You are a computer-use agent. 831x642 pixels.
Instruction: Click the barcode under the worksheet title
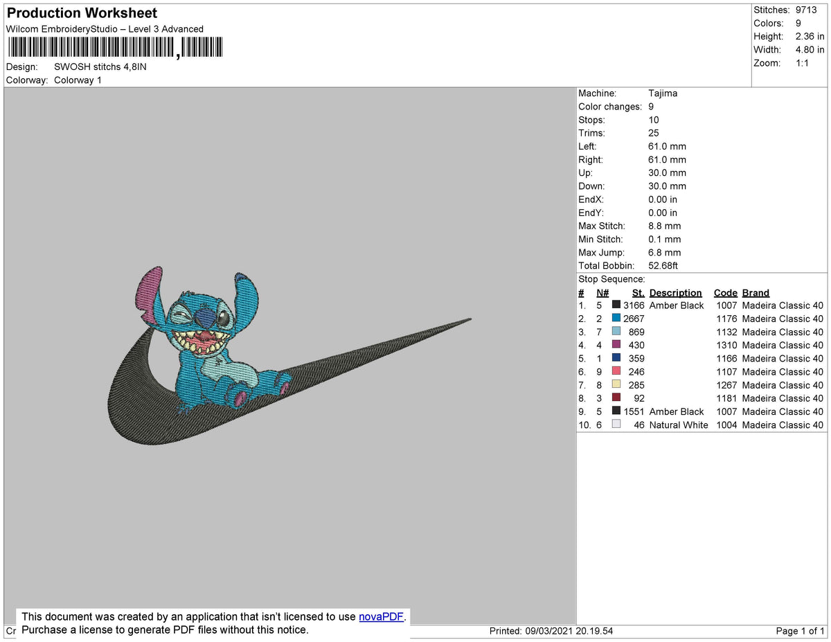[x=114, y=46]
